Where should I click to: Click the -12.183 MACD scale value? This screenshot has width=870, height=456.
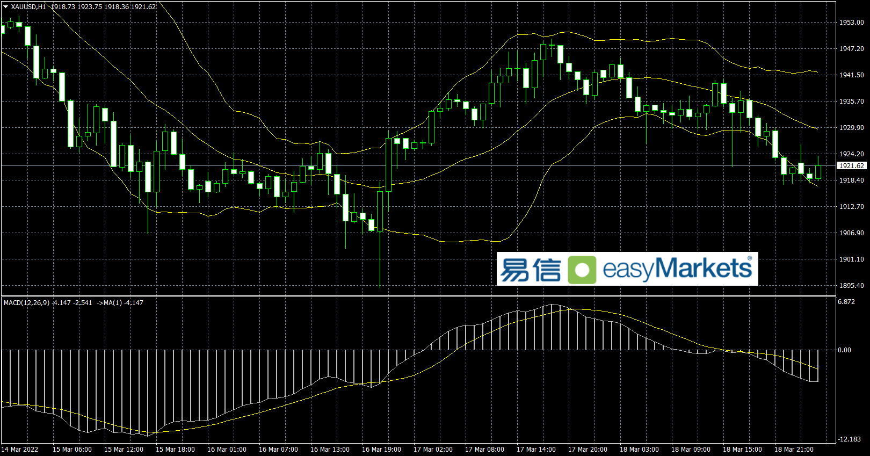[849, 439]
